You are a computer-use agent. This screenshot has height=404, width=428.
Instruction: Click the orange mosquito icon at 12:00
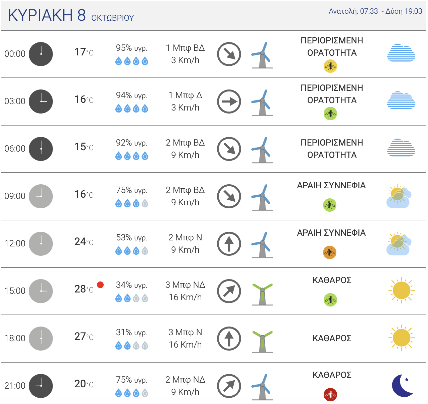330,252
